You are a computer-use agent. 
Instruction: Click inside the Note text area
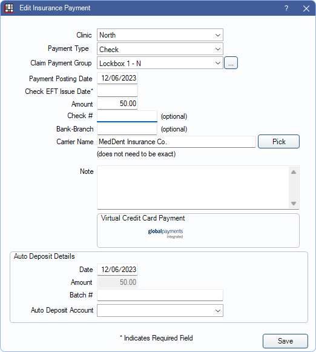[193, 188]
